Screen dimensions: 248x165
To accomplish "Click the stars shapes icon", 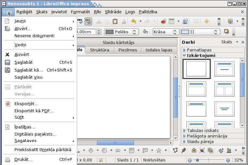I will [x=159, y=150].
